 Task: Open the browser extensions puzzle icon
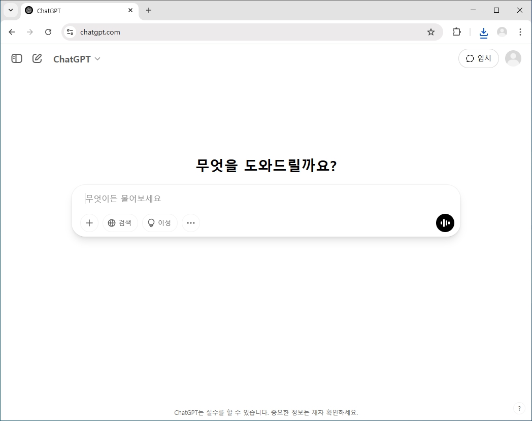[457, 32]
